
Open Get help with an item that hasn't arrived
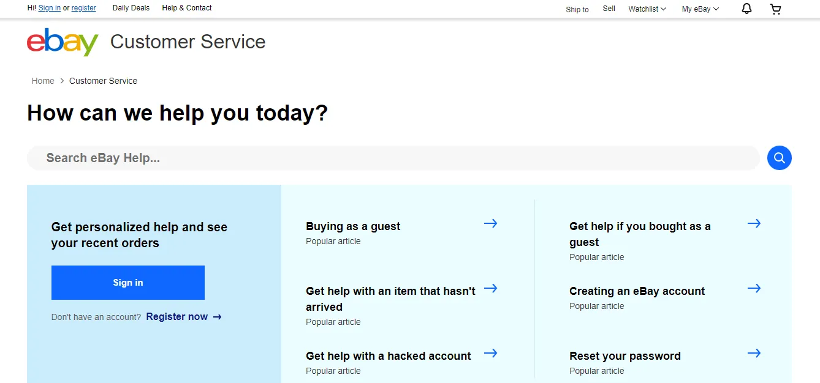390,299
